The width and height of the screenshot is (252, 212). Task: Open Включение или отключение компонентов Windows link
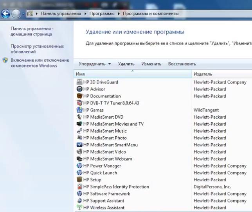(x=40, y=63)
